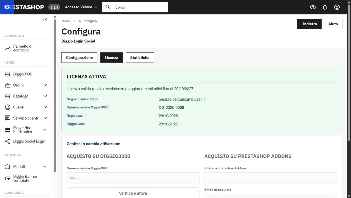Click shop domain presta9.cercaricambiusati.it

(182, 99)
